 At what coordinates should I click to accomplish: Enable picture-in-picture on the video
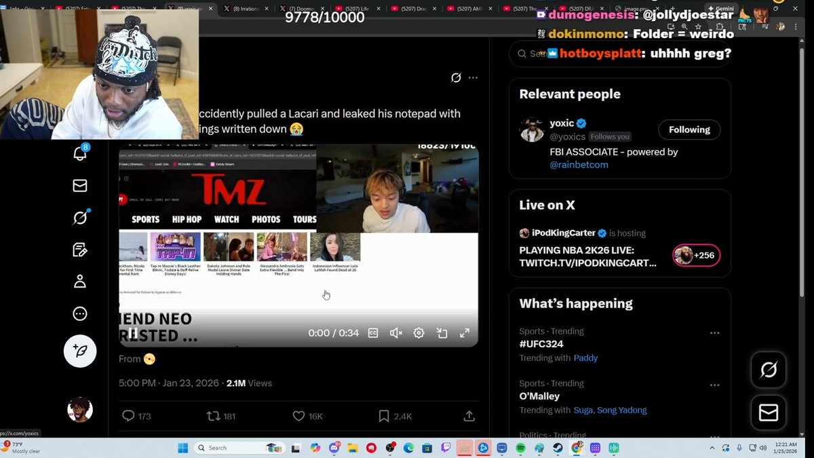coord(442,333)
